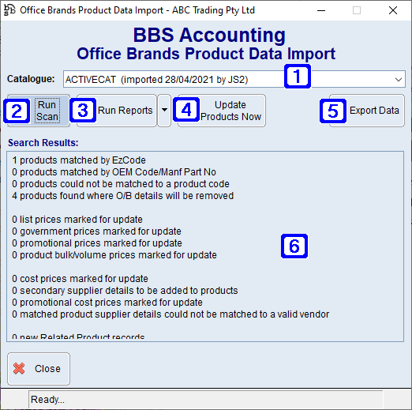Click the Export Data button
Image resolution: width=412 pixels, height=410 pixels.
pos(367,111)
